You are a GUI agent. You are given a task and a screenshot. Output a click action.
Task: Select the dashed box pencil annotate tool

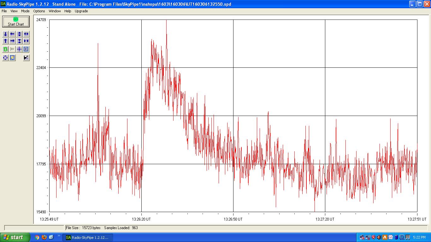12,58
